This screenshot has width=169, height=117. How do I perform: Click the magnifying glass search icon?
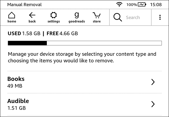[118, 17]
